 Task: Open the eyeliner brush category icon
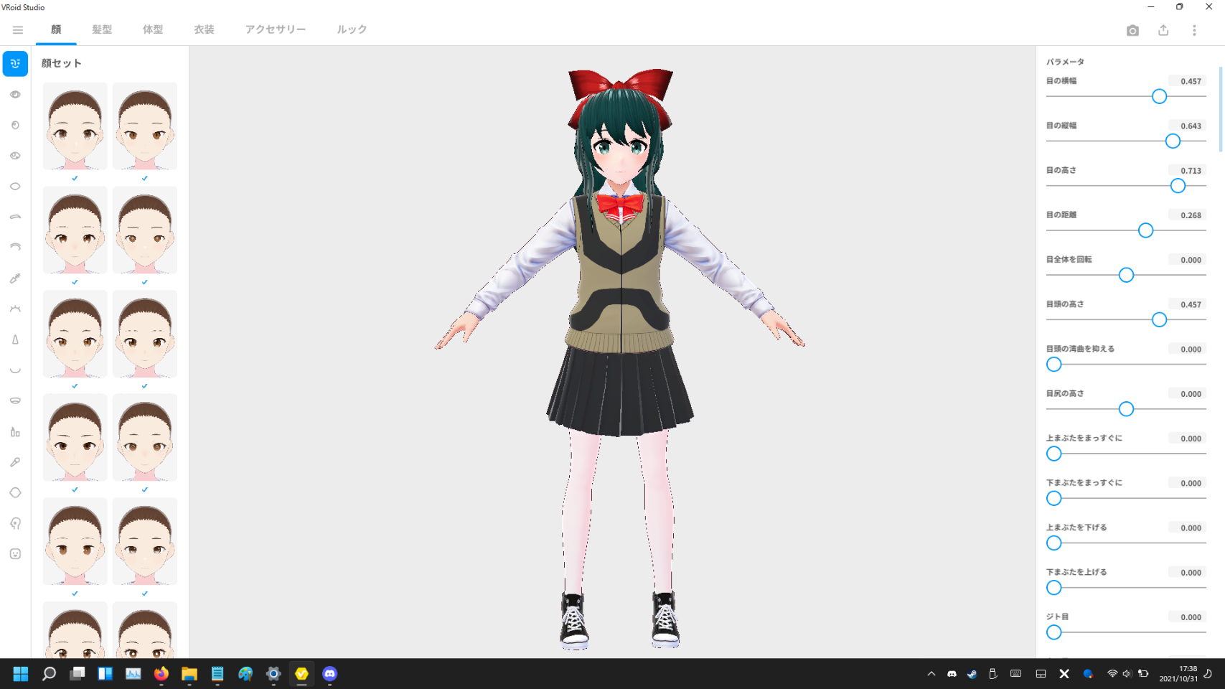(x=15, y=278)
